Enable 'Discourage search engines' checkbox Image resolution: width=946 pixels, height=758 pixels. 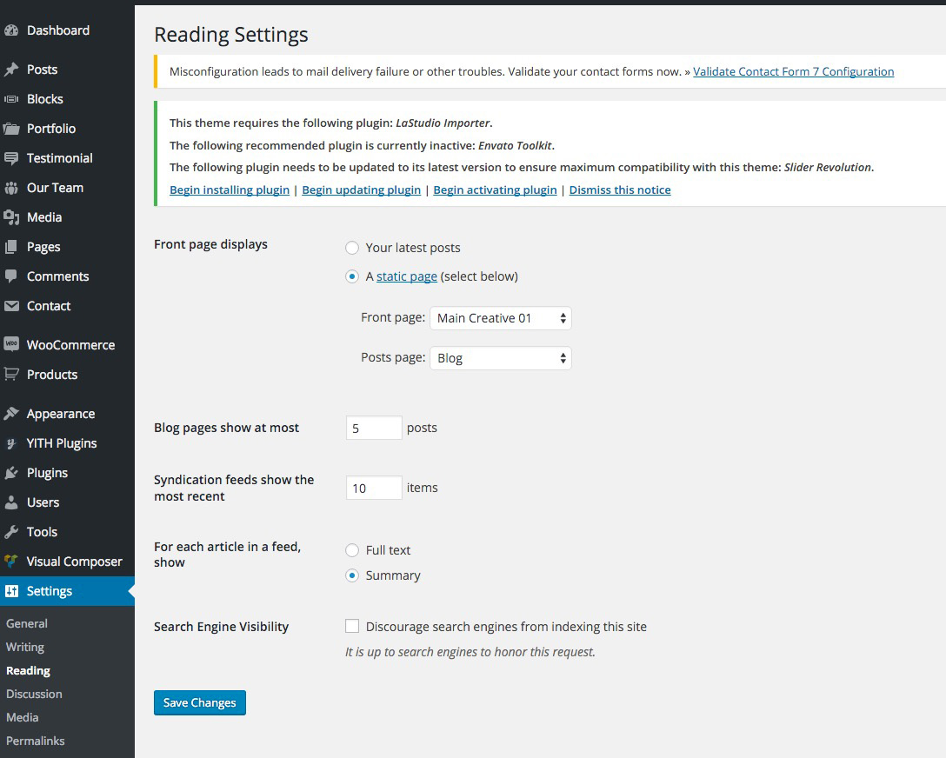(x=352, y=627)
